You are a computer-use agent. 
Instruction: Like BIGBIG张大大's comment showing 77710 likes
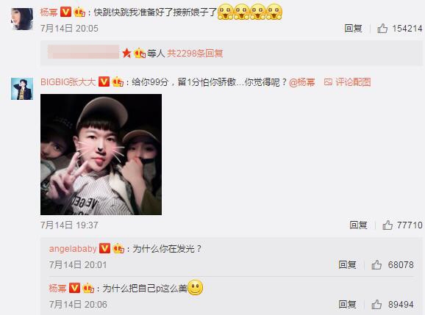(x=387, y=225)
